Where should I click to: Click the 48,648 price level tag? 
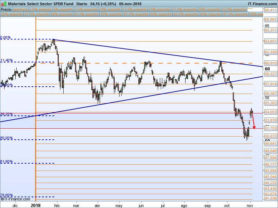tap(271, 151)
